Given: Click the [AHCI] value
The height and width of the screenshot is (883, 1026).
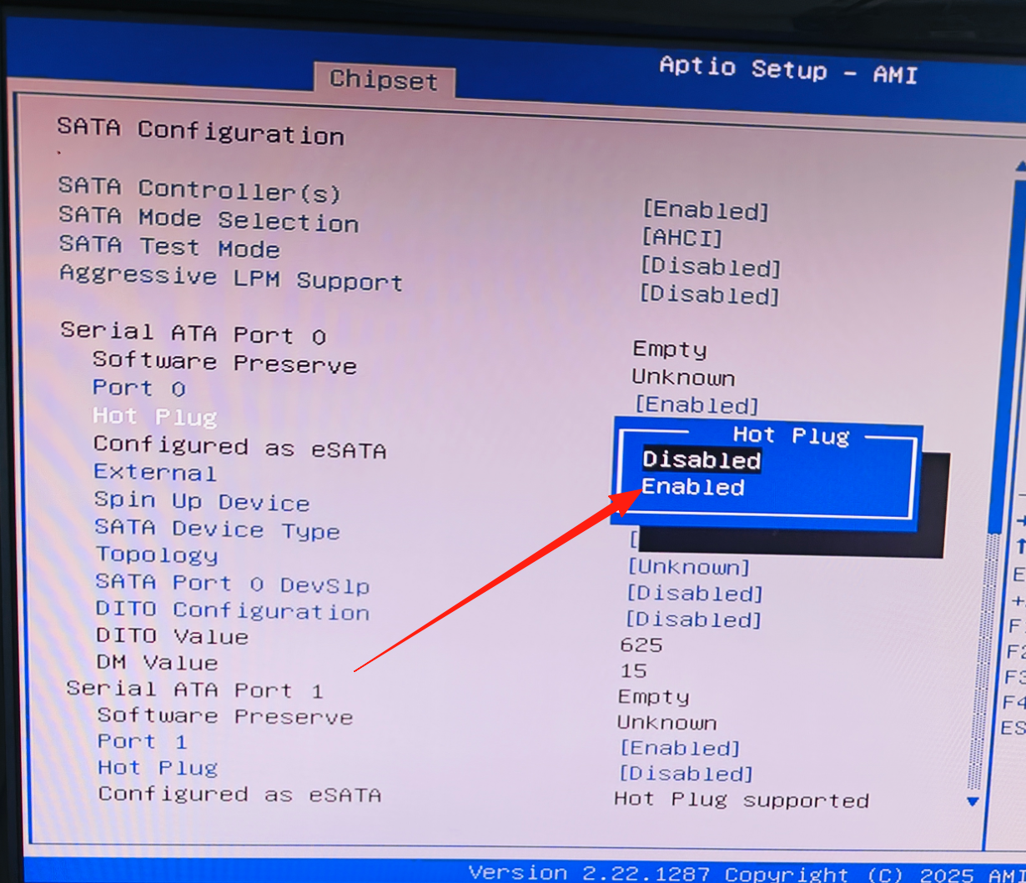Looking at the screenshot, I should tap(682, 238).
